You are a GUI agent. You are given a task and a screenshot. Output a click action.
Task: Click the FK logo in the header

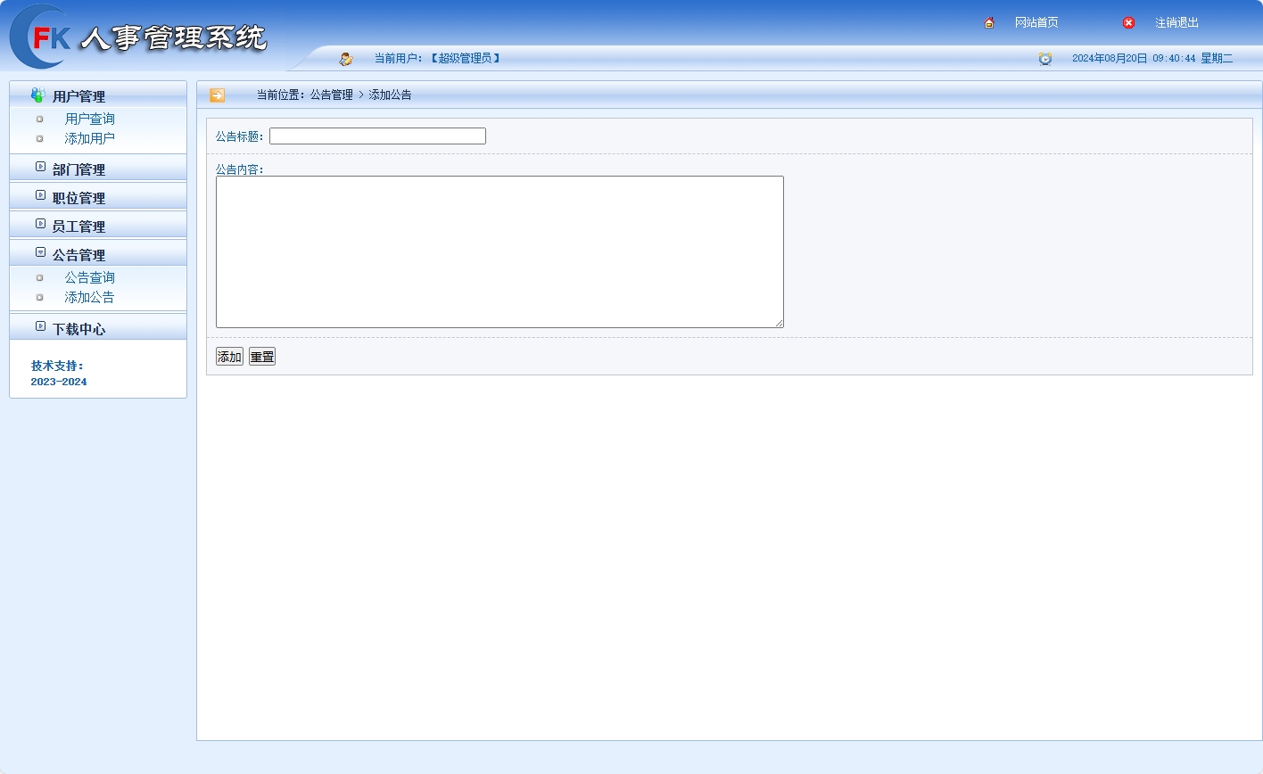pyautogui.click(x=41, y=37)
